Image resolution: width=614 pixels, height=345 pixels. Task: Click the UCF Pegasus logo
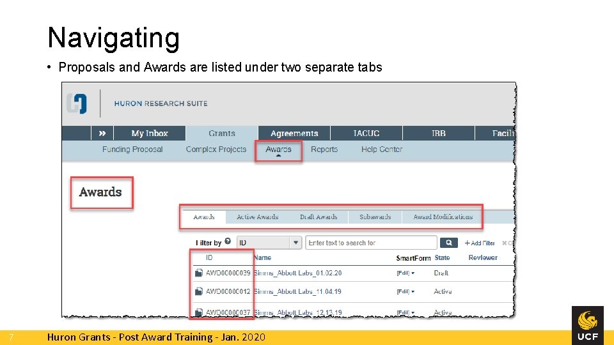tap(587, 325)
